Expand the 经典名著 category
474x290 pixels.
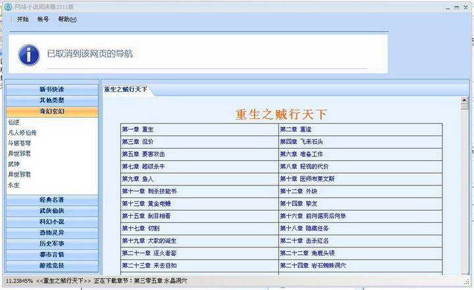tap(52, 200)
